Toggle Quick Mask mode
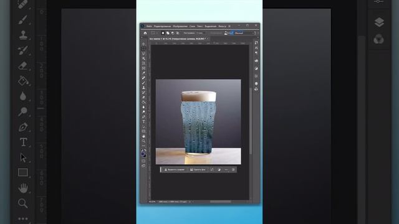399x224 pixels. 143,161
